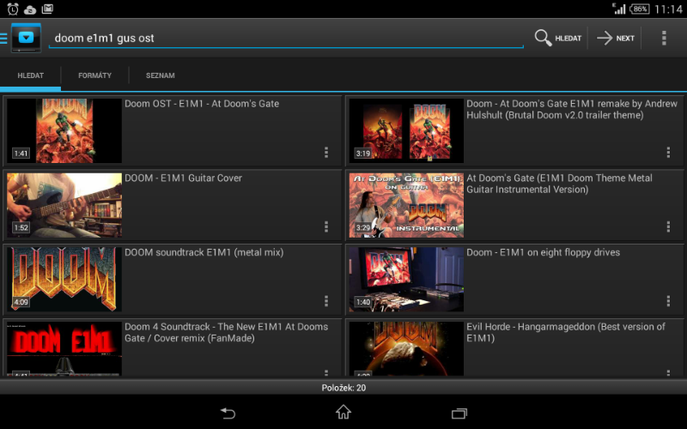Open the Evil Horde Hangarmageddon thumbnail
Image resolution: width=687 pixels, height=429 pixels.
[406, 348]
